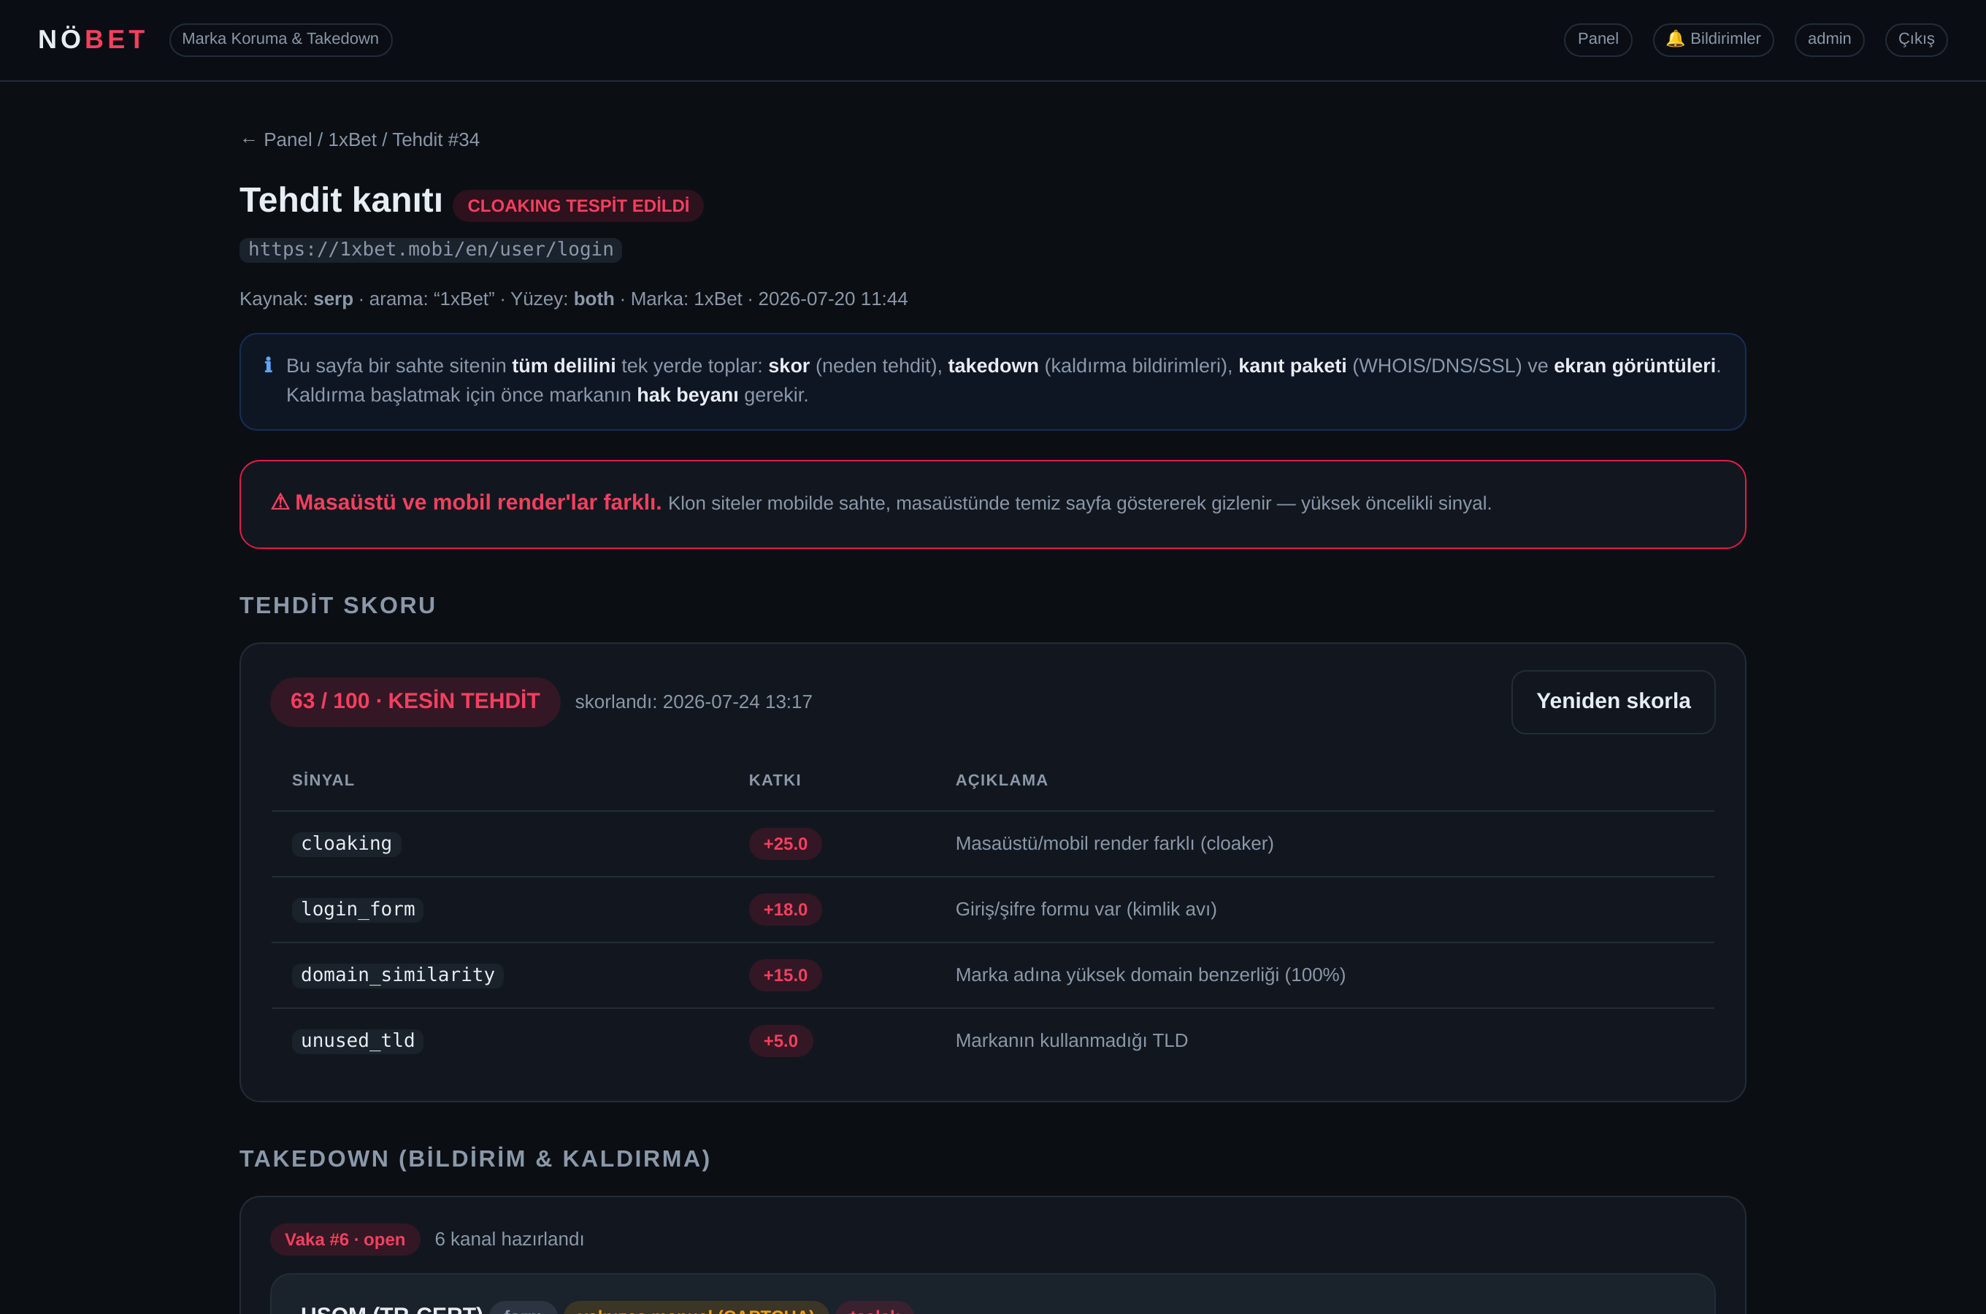
Task: Click the Vaka #6 · open badge
Action: point(345,1240)
